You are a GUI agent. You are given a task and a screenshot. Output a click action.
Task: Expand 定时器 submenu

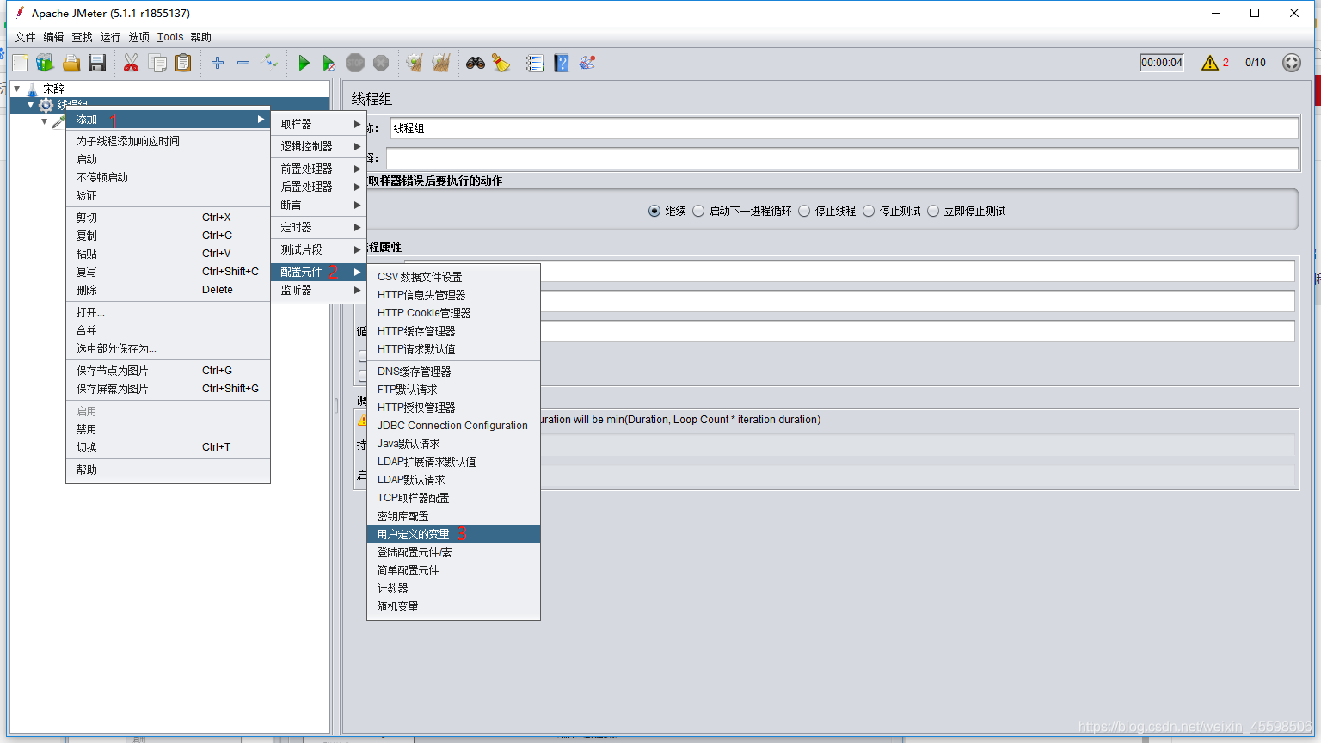[319, 227]
